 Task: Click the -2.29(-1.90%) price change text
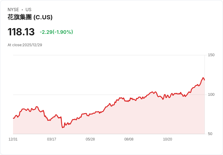(56, 32)
